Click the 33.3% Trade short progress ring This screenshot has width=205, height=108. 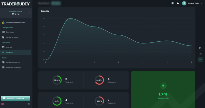[x=99, y=101]
